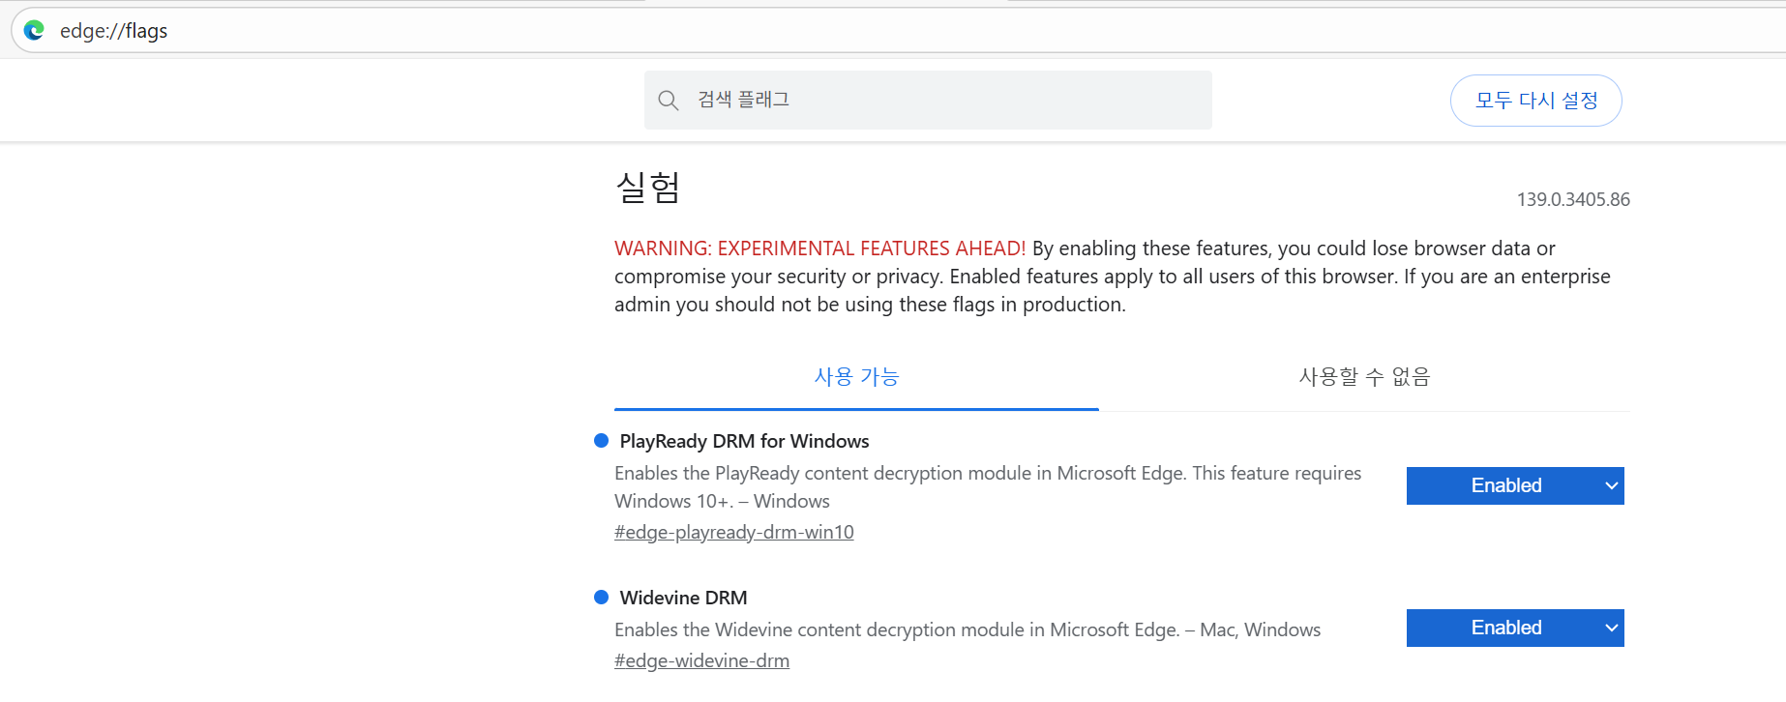Viewport: 1786px width, 702px height.
Task: Click the edge://flags address bar
Action: [900, 31]
